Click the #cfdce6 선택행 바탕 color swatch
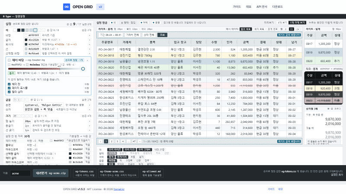This screenshot has width=346, height=194. pos(26,53)
